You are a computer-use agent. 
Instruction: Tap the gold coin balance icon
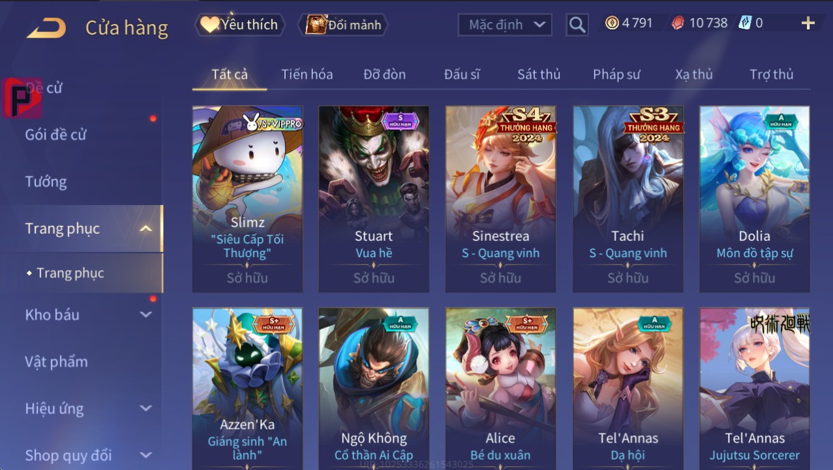(612, 23)
